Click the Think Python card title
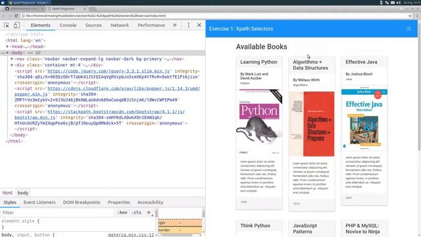Viewport: 421px width, 237px height. (255, 226)
